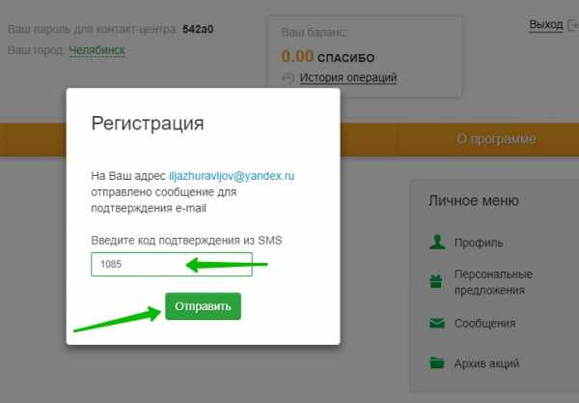Click the gift icon for Персональные предложения
579x403 pixels.
(x=436, y=281)
